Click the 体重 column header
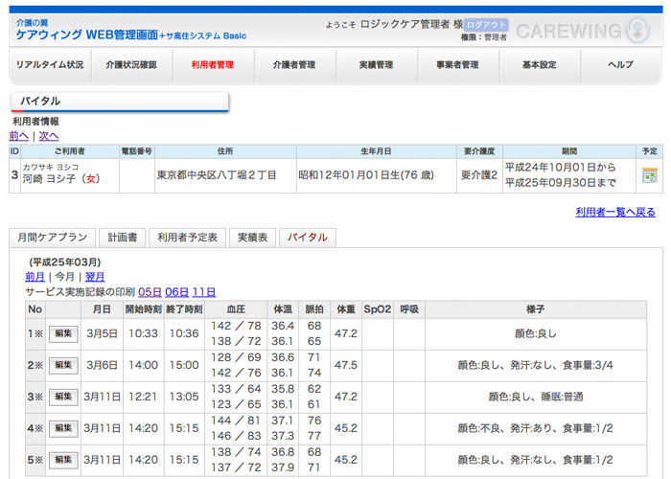 pos(346,309)
